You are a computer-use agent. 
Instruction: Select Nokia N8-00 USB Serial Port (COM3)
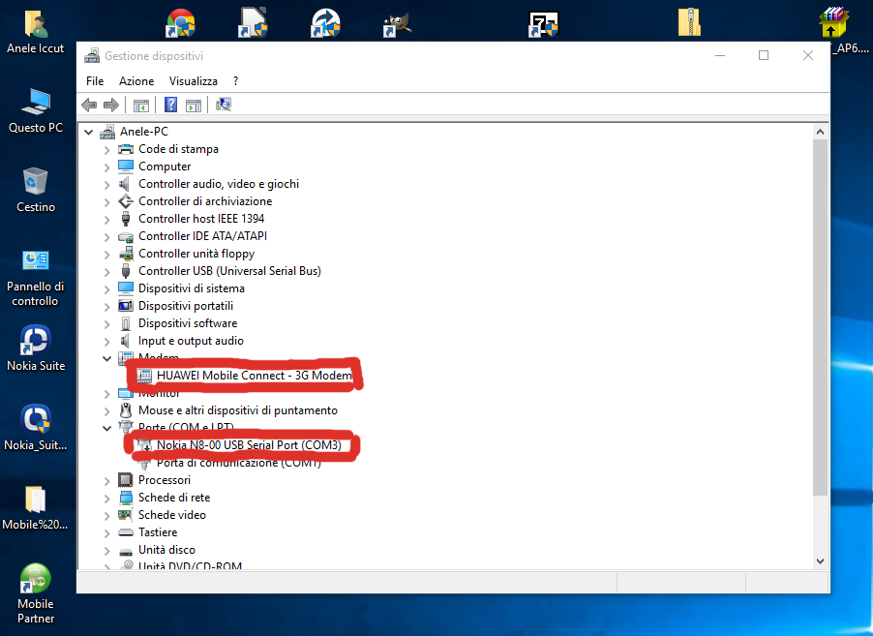249,445
